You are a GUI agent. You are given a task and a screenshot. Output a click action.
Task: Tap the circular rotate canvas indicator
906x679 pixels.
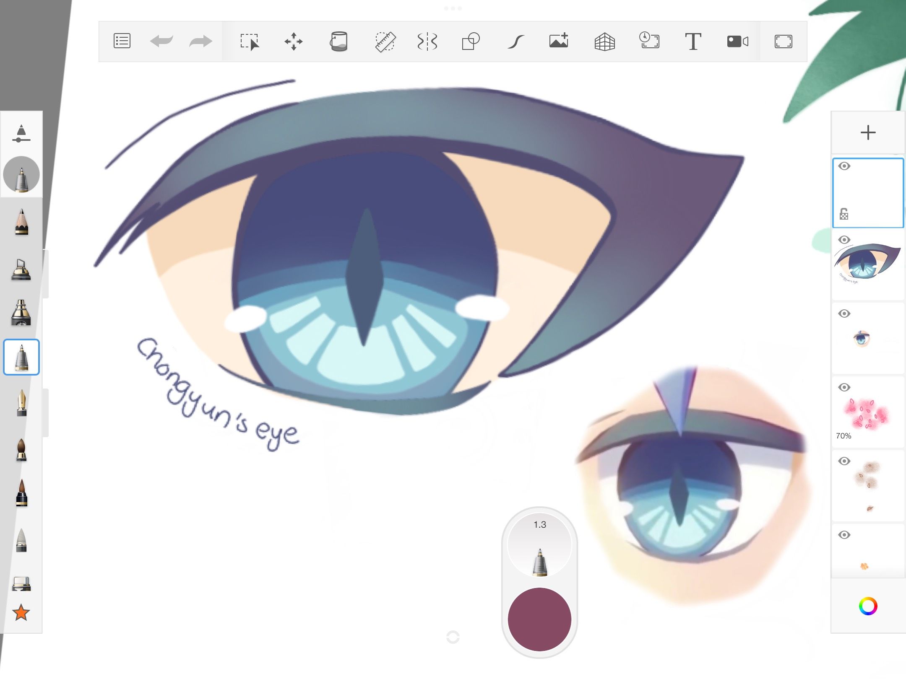(453, 638)
